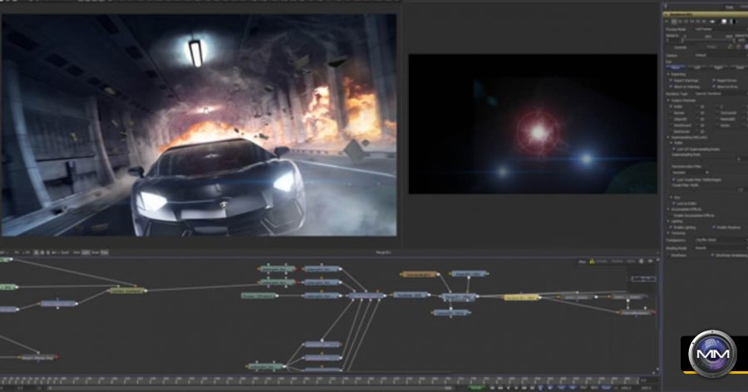Open the Process Mode dropdown
The width and height of the screenshot is (748, 392).
click(721, 29)
